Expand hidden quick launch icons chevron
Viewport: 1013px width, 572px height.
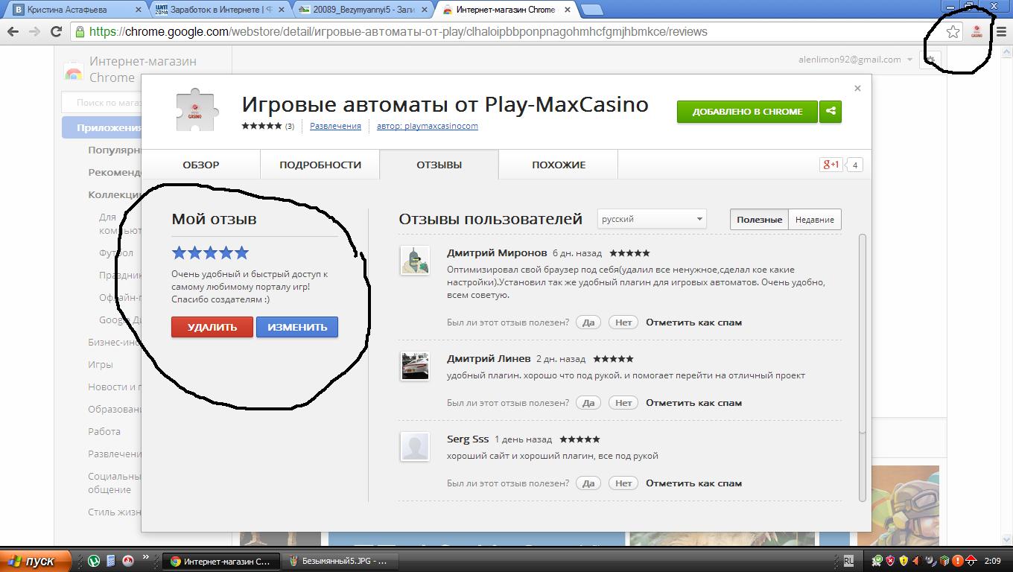(x=145, y=556)
